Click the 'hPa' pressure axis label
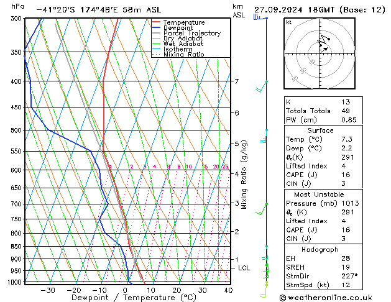The image size is (391, 302). click(17, 6)
